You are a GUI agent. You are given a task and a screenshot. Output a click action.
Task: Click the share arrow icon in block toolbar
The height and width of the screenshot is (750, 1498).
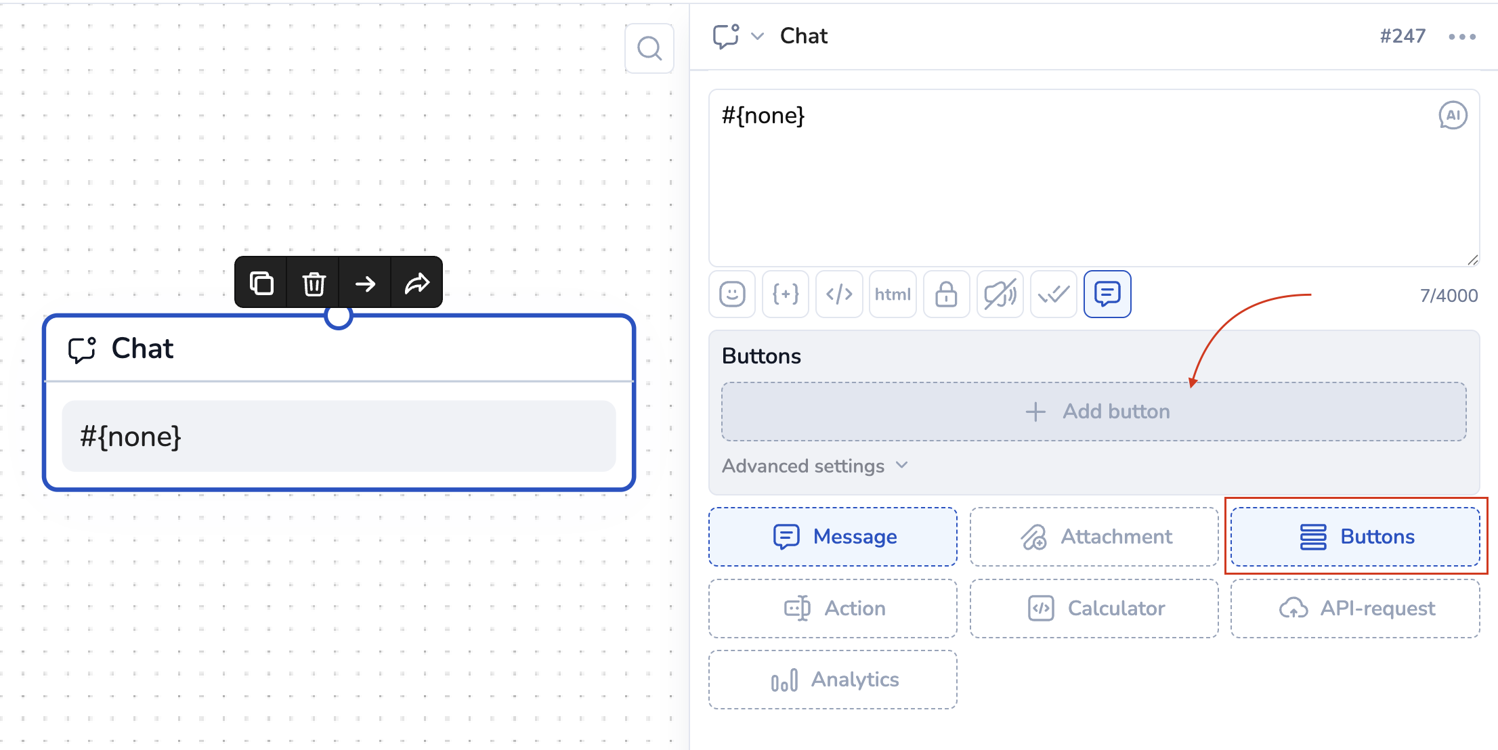pos(417,283)
